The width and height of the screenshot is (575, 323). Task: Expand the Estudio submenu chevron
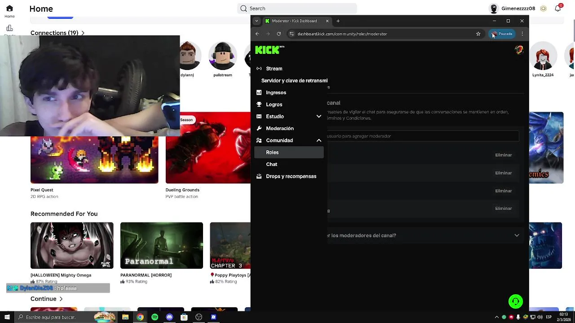[319, 117]
